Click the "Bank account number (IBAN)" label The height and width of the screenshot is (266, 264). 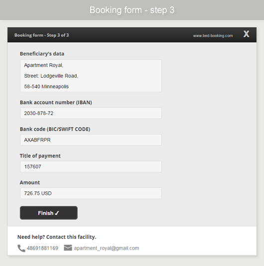click(56, 103)
